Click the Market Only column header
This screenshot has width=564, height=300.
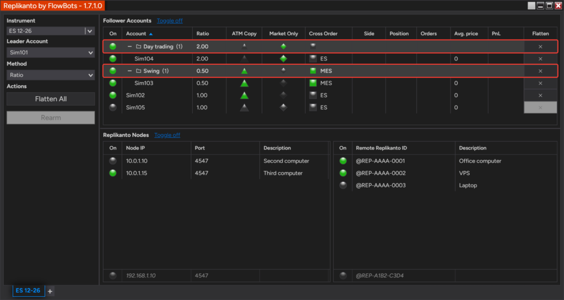(x=284, y=34)
